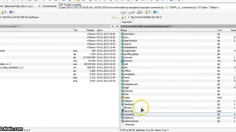The image size is (236, 132).
Task: Go to parent directory in left panel
Action: click(x=117, y=17)
